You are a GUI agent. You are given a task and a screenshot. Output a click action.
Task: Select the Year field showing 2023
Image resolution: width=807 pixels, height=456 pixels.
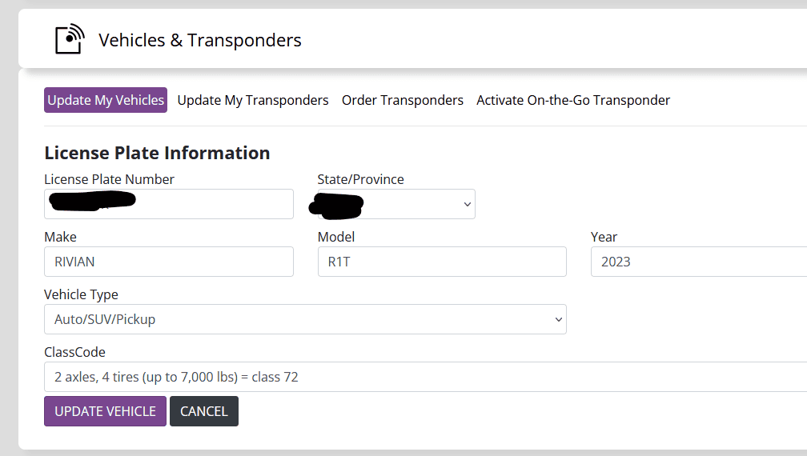click(x=697, y=262)
